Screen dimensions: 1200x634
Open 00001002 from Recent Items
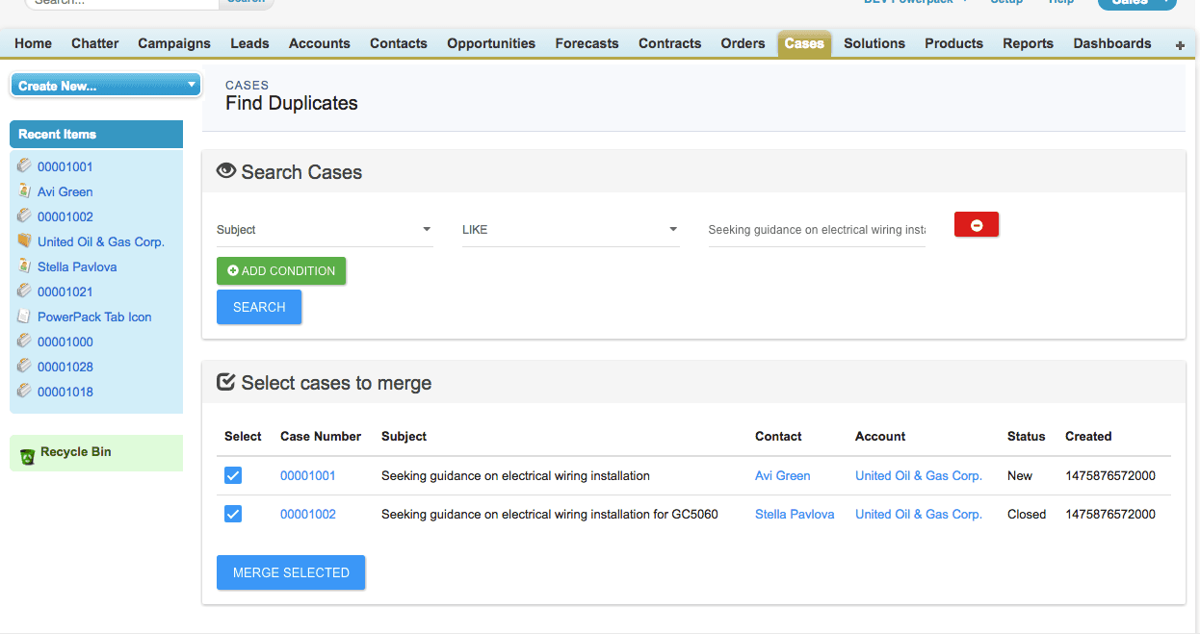tap(65, 216)
